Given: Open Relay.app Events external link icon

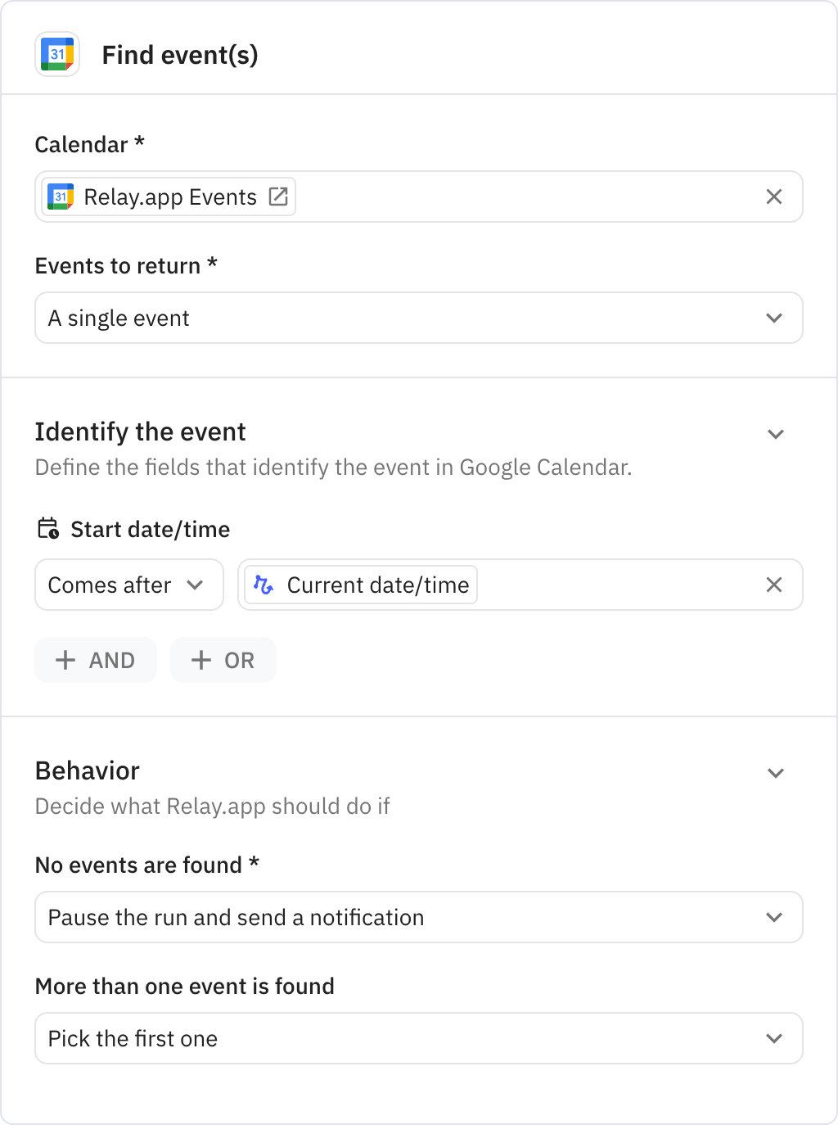Looking at the screenshot, I should click(x=278, y=197).
